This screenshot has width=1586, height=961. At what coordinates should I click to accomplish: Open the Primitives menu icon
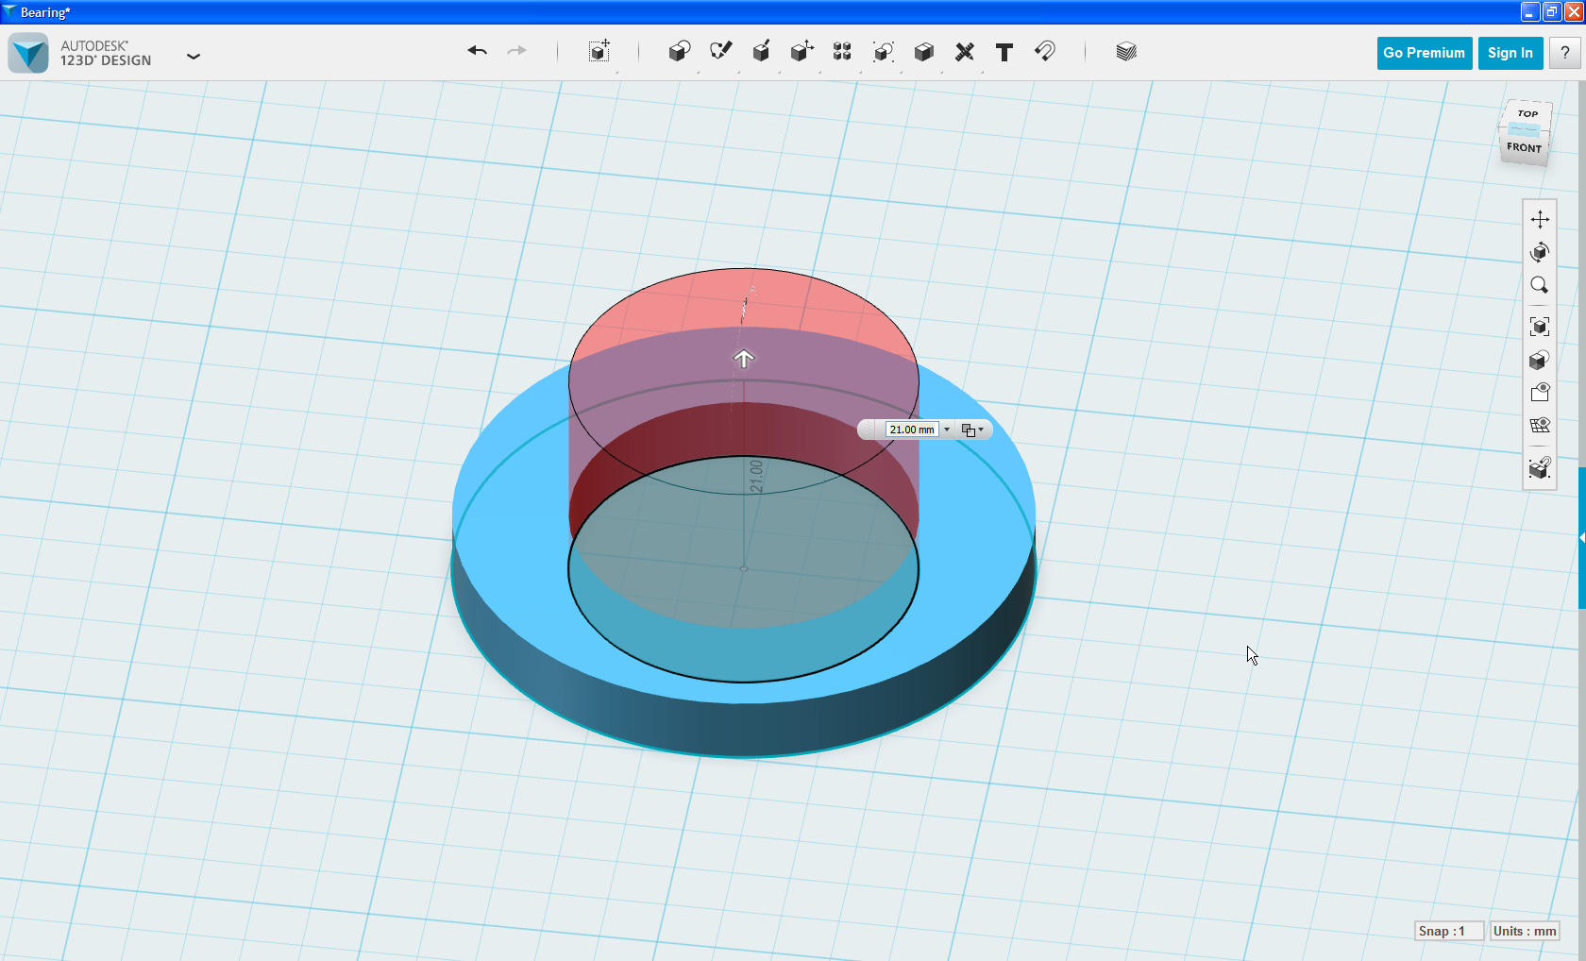[680, 52]
